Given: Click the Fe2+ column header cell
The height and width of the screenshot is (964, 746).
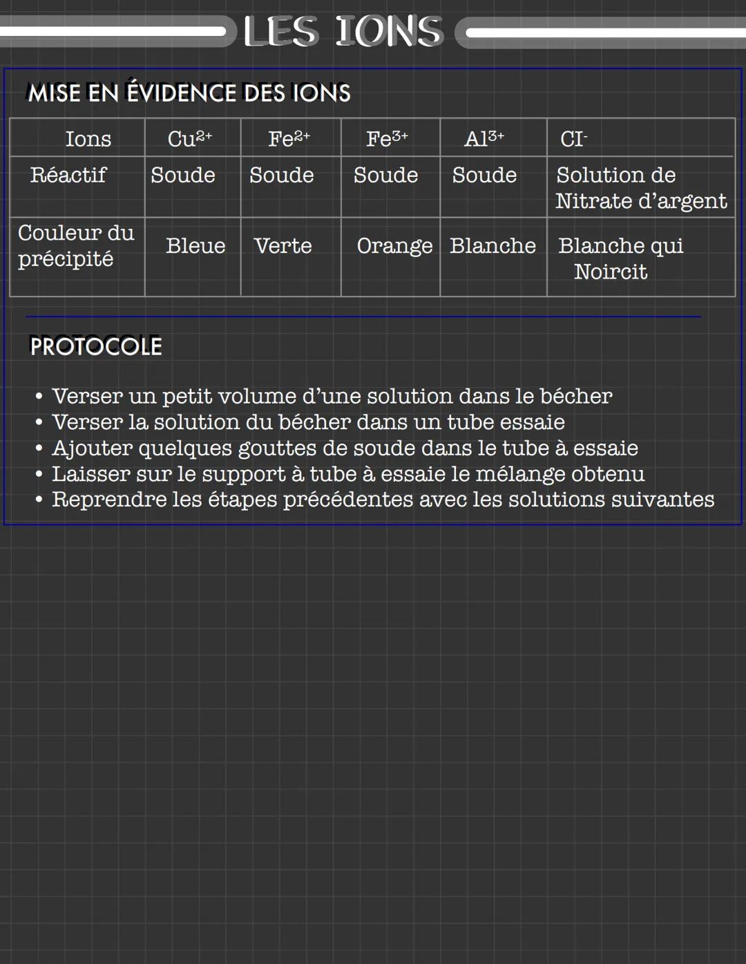Looking at the screenshot, I should click(x=289, y=139).
